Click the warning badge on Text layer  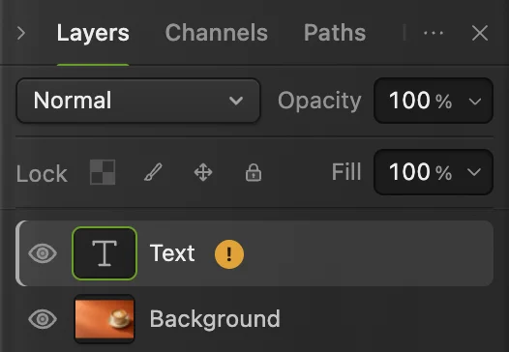coord(229,254)
